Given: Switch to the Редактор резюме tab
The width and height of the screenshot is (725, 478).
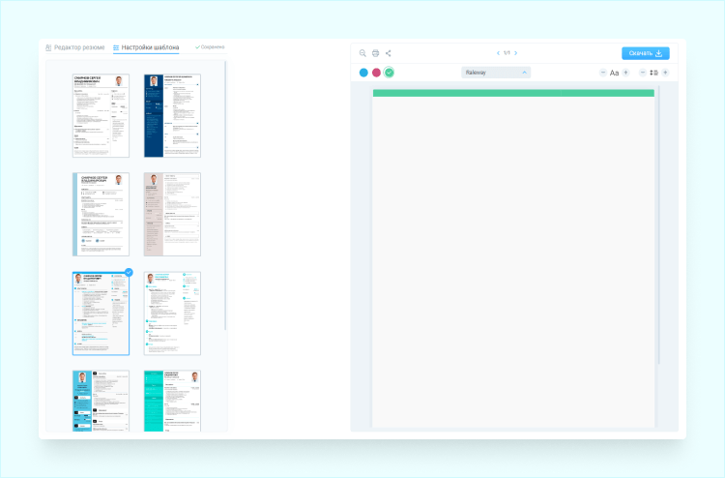Looking at the screenshot, I should coord(75,46).
